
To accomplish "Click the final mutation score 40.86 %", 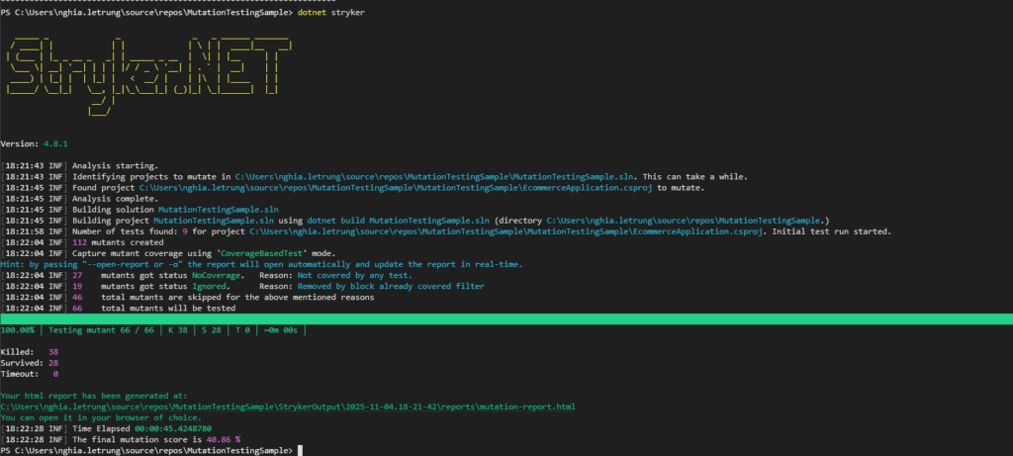I will [230, 439].
